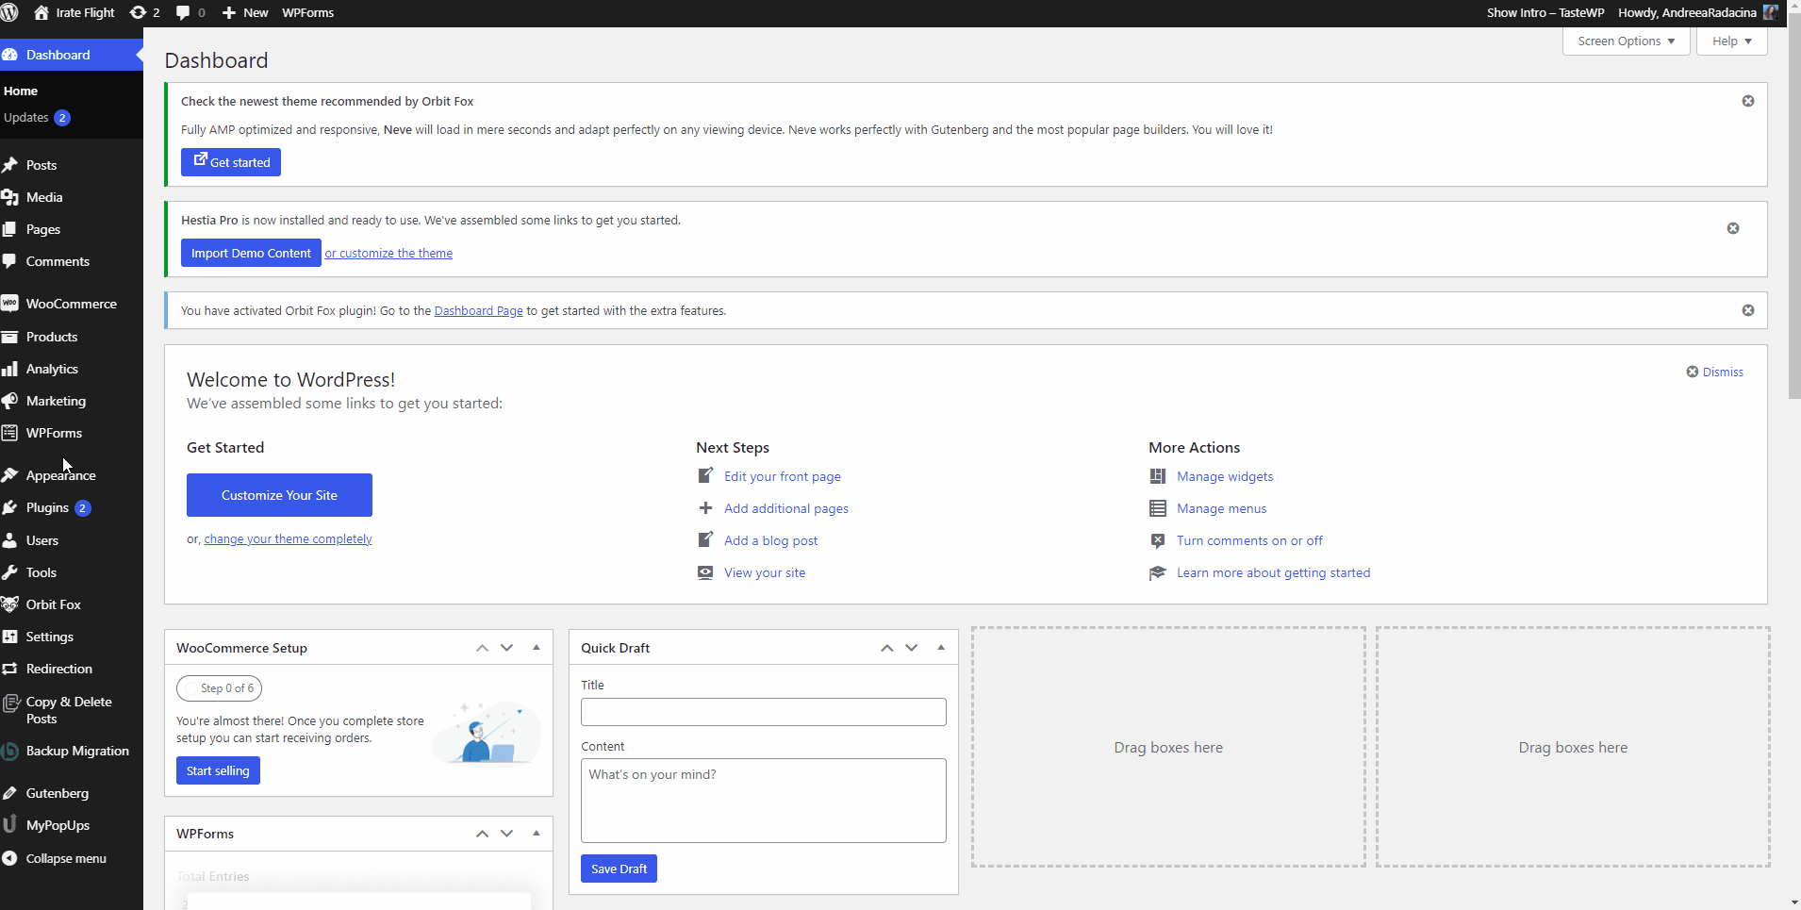The width and height of the screenshot is (1801, 910).
Task: Toggle the WooCommerce Setup panel closed
Action: point(537,648)
